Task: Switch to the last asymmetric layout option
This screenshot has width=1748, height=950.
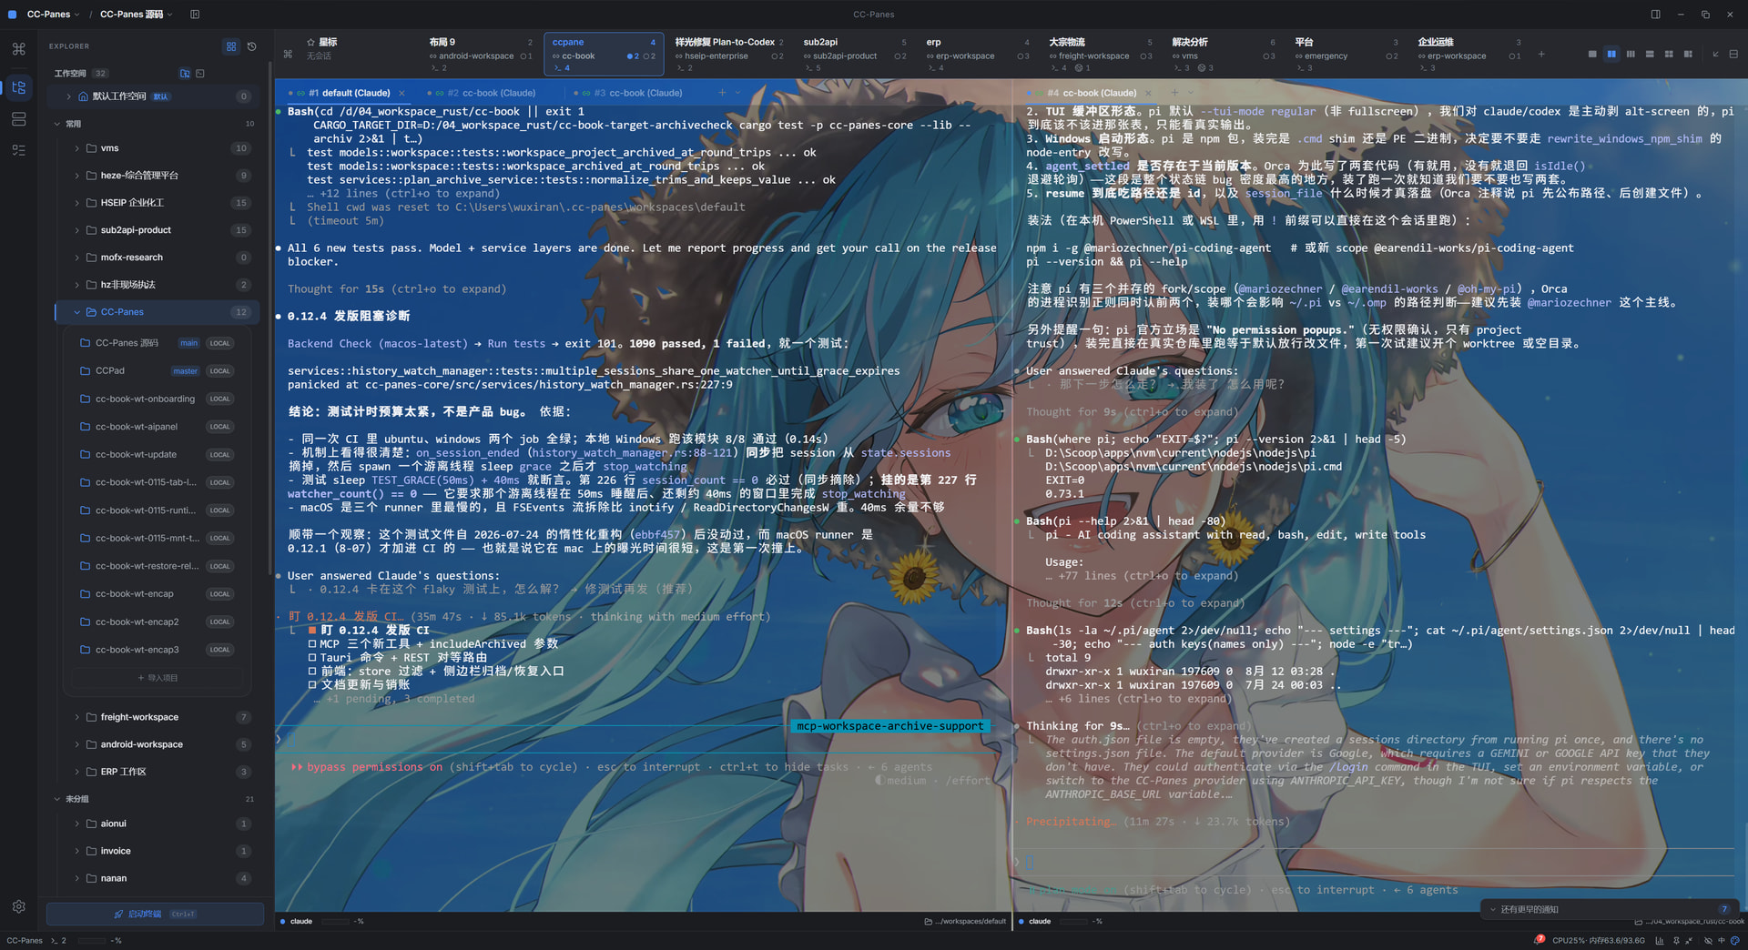Action: tap(1688, 55)
